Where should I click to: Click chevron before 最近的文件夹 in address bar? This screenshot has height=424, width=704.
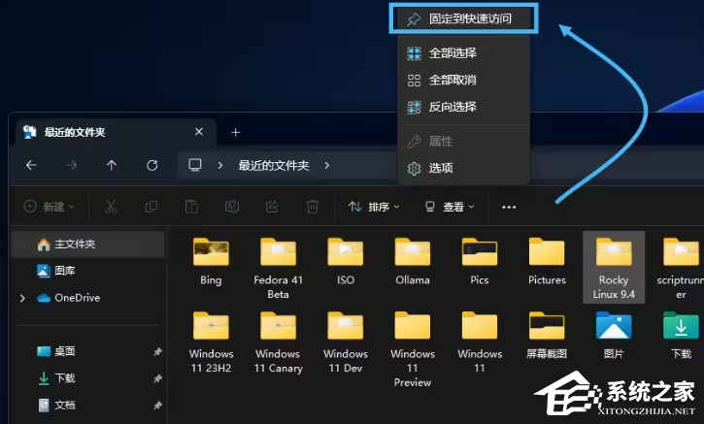220,166
